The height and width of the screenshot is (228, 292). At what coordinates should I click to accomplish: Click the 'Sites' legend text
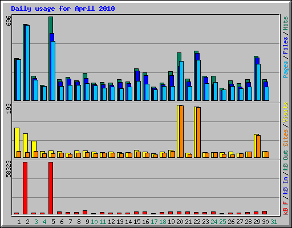coord(286,138)
